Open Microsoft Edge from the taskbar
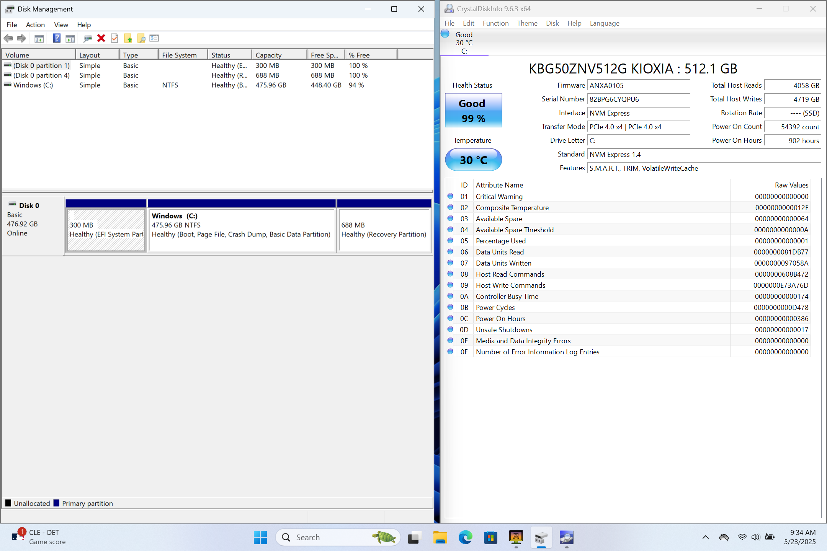The image size is (827, 551). click(x=465, y=538)
